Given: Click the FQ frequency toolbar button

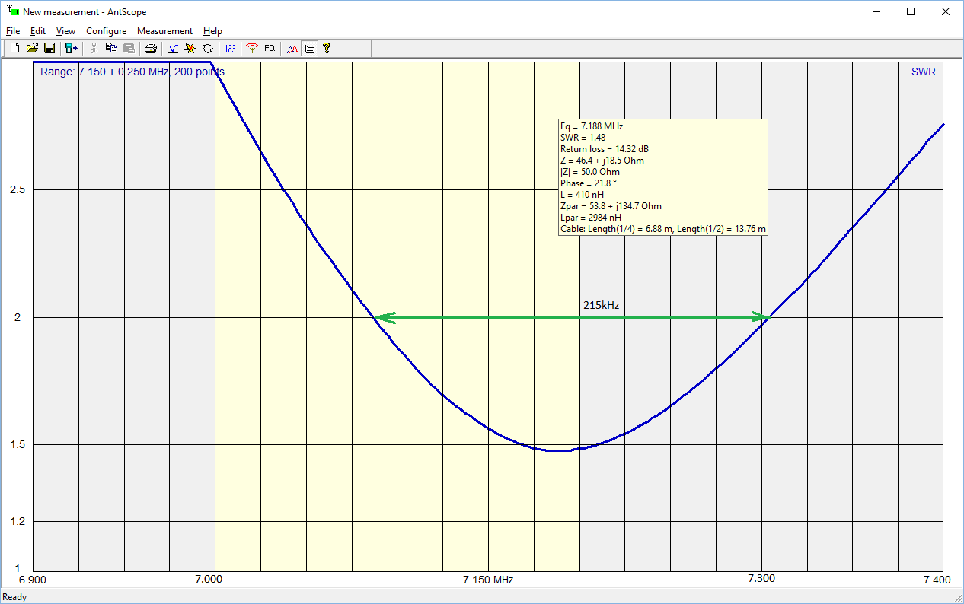Looking at the screenshot, I should tap(270, 49).
